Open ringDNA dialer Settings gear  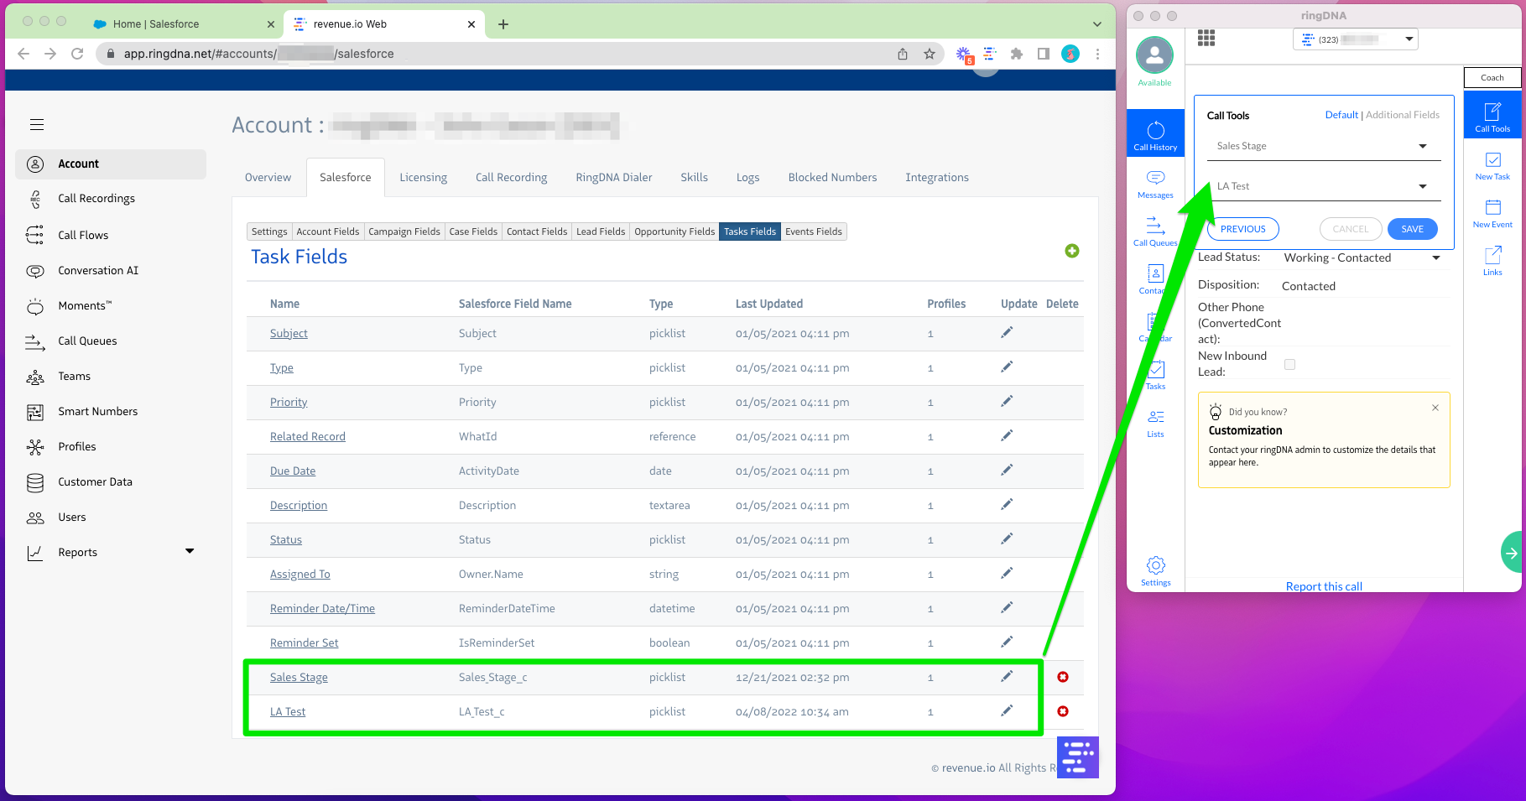pos(1155,570)
